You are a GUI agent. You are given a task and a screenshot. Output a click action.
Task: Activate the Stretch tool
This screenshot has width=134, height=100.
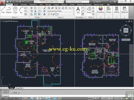32,14
